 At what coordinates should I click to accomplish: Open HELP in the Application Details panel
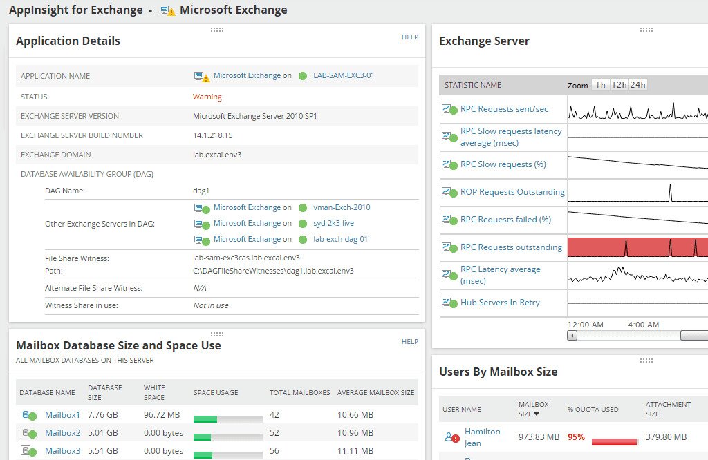coord(410,37)
